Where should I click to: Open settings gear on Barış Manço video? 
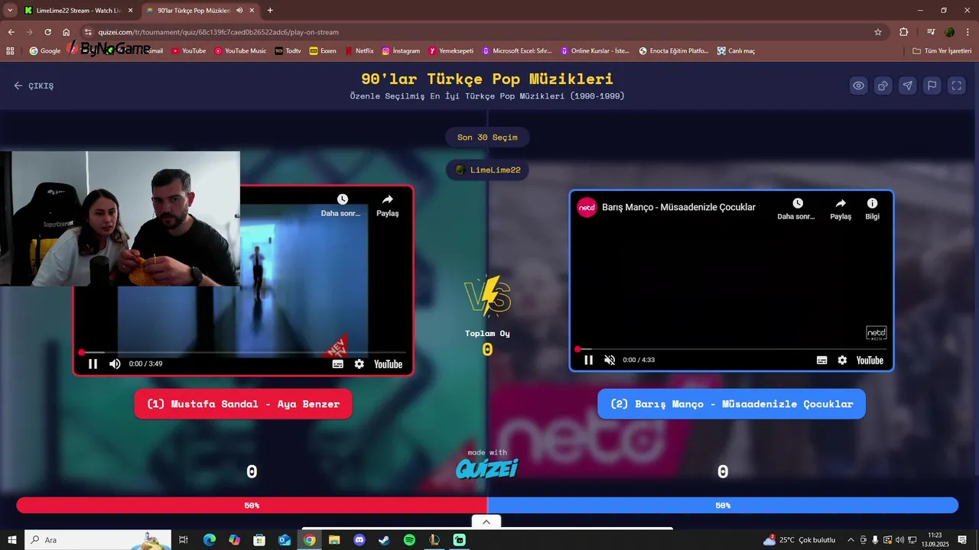842,360
